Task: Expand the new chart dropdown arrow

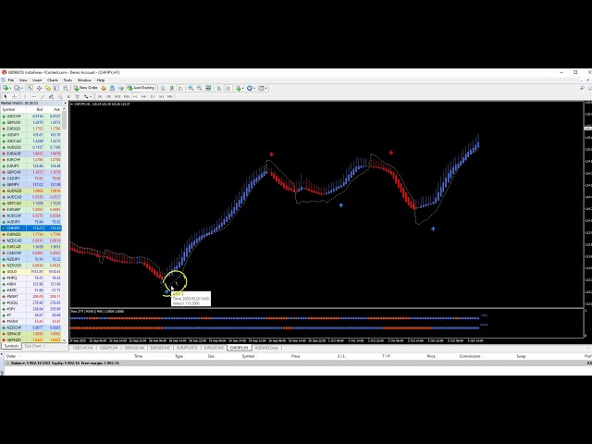Action: click(12, 88)
